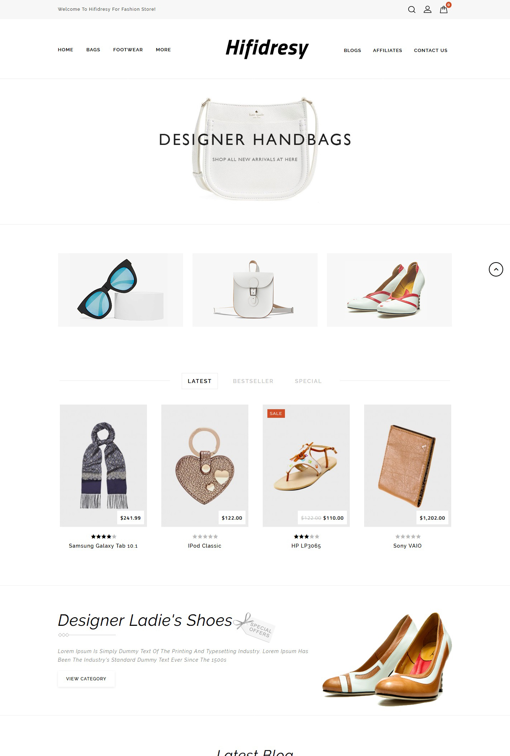Open the search magnifier icon
The image size is (510, 756).
[412, 10]
